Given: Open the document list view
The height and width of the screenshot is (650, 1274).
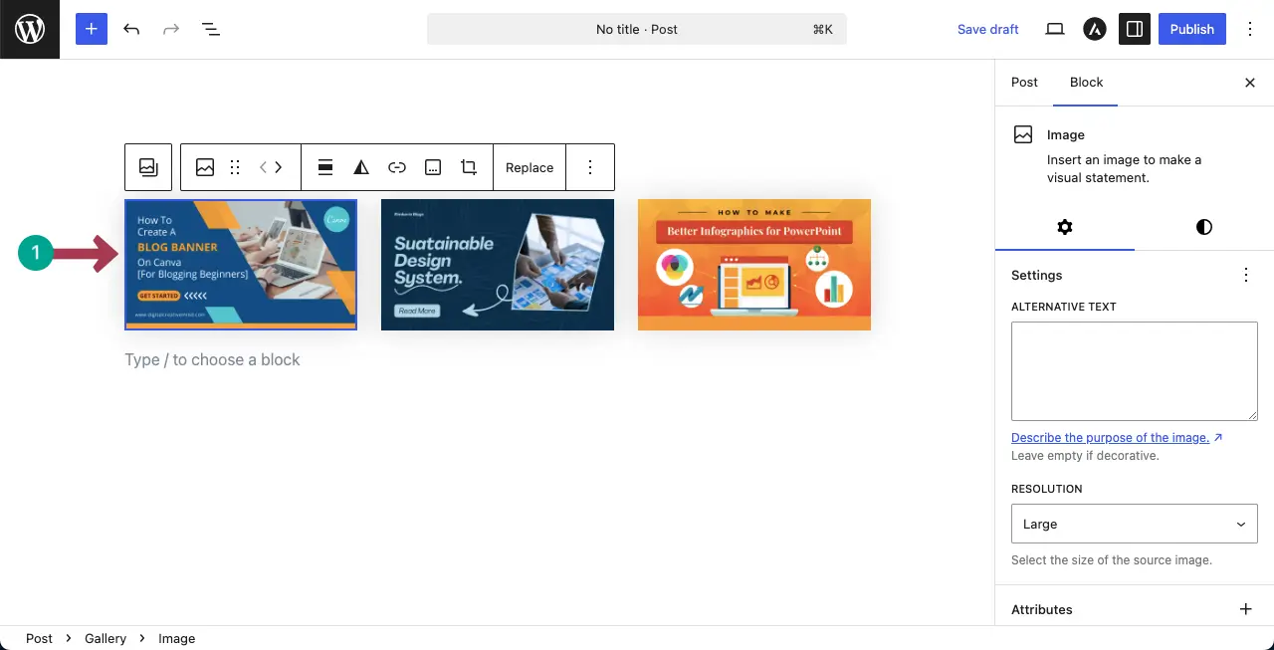Looking at the screenshot, I should [x=211, y=29].
